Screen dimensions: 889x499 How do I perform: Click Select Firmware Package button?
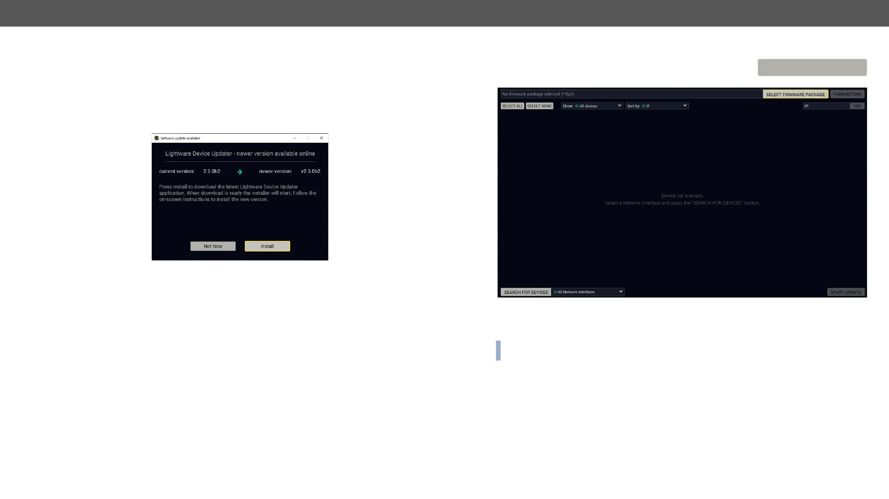tap(795, 94)
